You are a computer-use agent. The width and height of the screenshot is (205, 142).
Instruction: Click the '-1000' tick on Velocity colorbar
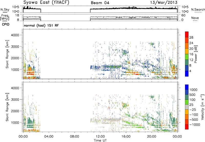click(194, 125)
